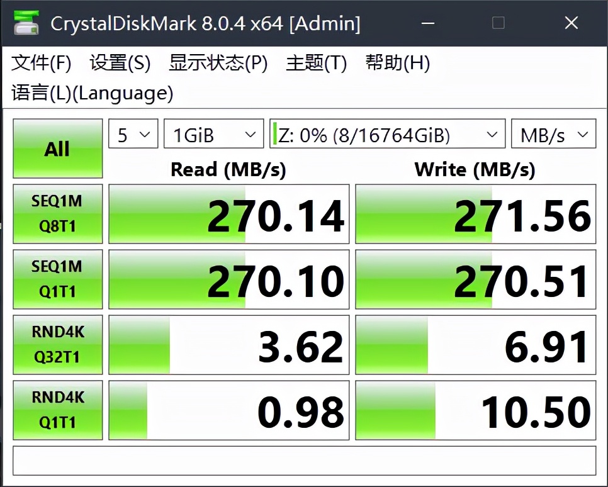608x487 pixels.
Task: Expand the 1GiB test size dropdown
Action: pyautogui.click(x=213, y=134)
